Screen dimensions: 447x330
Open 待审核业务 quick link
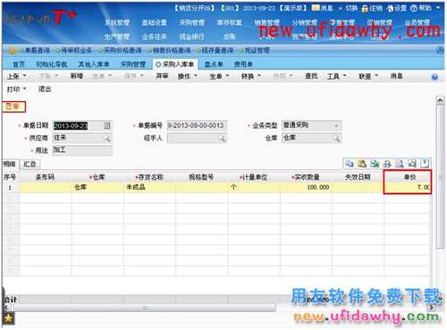pyautogui.click(x=77, y=50)
